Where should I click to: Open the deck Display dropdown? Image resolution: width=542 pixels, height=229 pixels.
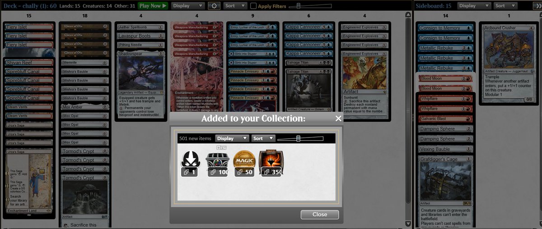coord(187,6)
